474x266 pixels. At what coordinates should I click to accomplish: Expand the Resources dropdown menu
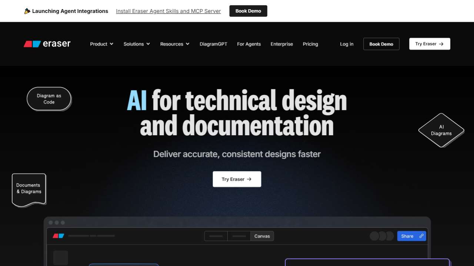tap(174, 44)
